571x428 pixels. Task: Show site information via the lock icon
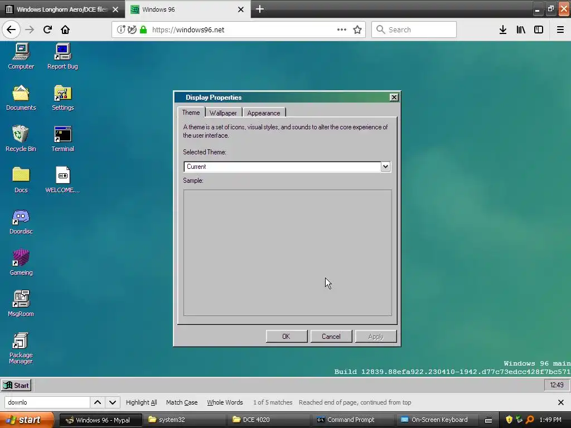pyautogui.click(x=143, y=30)
